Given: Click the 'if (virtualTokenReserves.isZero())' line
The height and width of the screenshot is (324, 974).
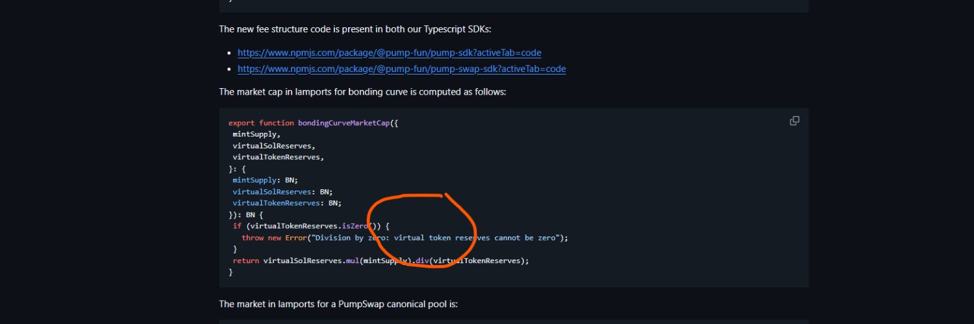Looking at the screenshot, I should tap(310, 226).
